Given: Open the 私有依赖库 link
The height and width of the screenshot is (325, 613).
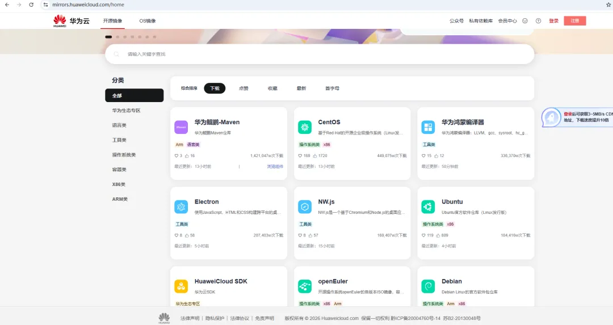Looking at the screenshot, I should coord(481,21).
